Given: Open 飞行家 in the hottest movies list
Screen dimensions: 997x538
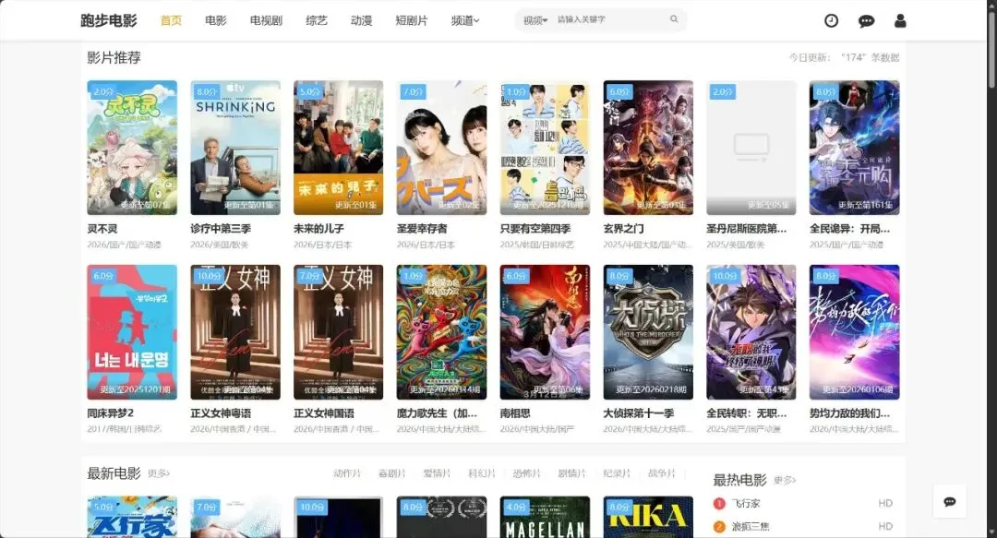Looking at the screenshot, I should 746,503.
